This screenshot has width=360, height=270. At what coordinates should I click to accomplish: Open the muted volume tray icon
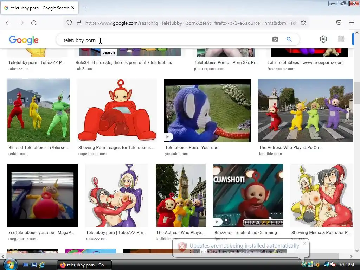pos(333,265)
